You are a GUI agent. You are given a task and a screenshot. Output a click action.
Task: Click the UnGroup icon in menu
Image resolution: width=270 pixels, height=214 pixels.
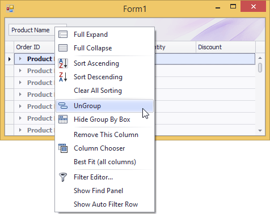click(63, 106)
